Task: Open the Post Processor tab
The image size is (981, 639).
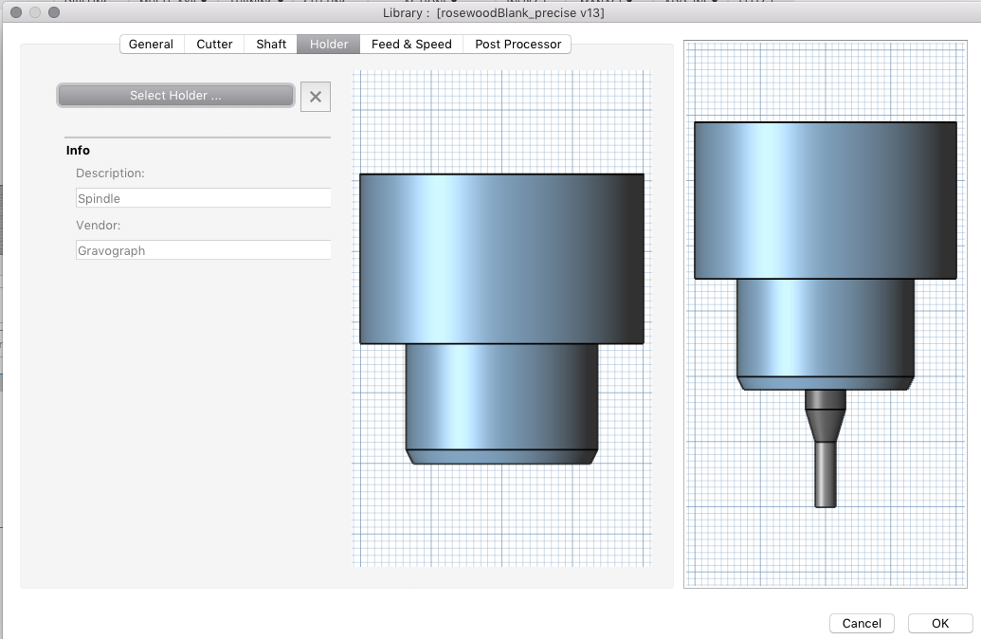Action: point(518,45)
